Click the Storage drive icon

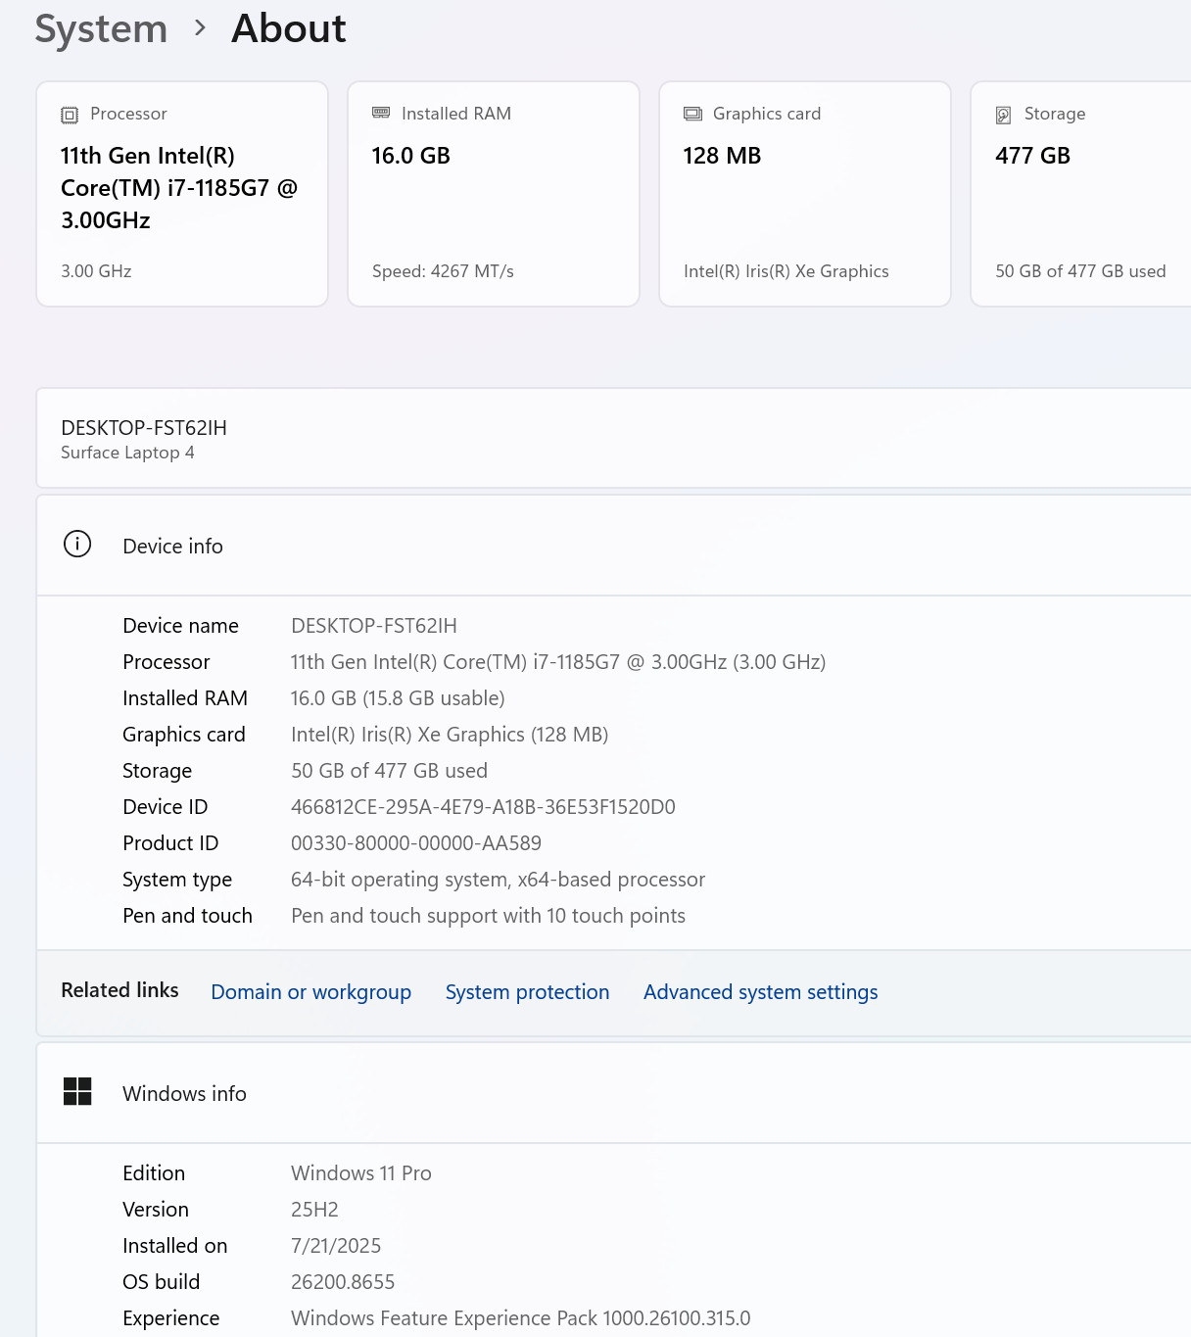click(x=1003, y=115)
